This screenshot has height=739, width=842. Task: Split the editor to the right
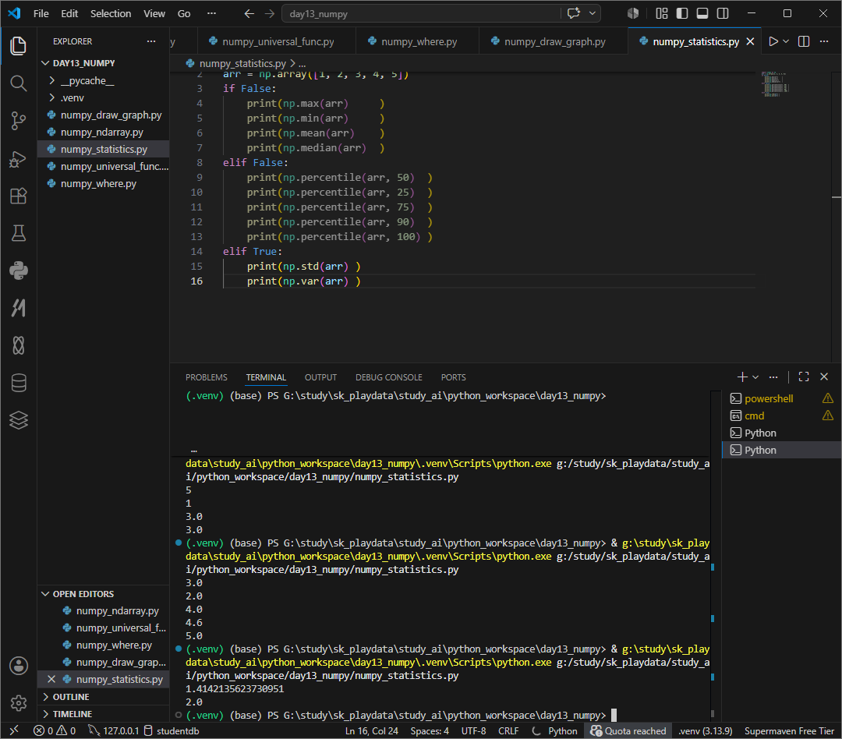804,41
